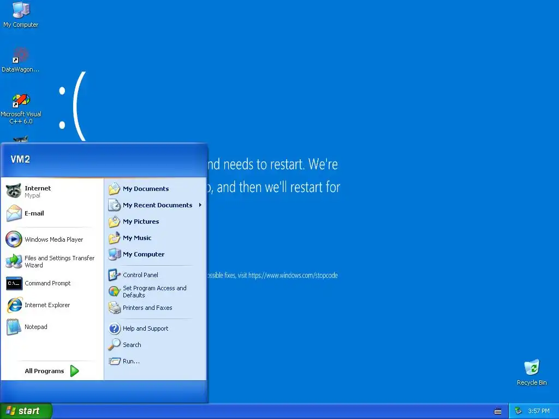559x419 pixels.
Task: Click the windows.com/stopcode URL on wallpaper
Action: click(x=293, y=276)
